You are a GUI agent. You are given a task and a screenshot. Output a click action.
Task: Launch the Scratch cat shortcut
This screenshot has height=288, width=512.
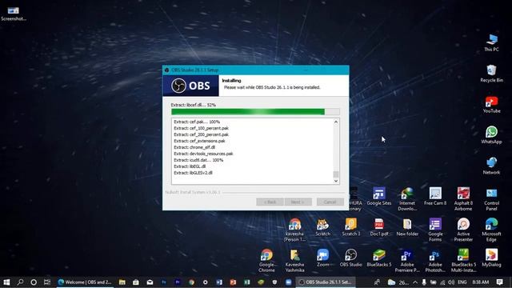click(322, 227)
